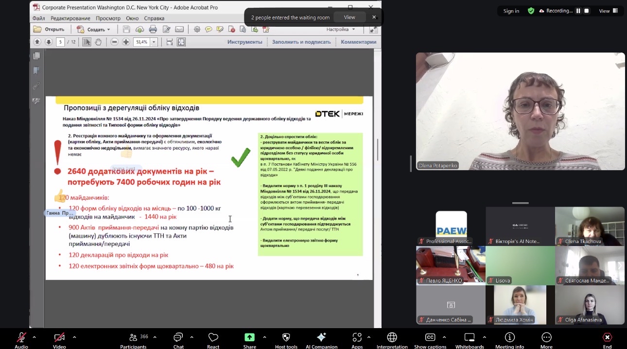Go to next page in Acrobat
627x349 pixels.
tap(49, 42)
